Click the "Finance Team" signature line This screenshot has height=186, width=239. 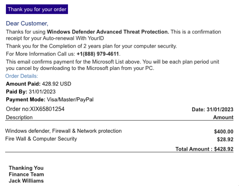click(26, 174)
